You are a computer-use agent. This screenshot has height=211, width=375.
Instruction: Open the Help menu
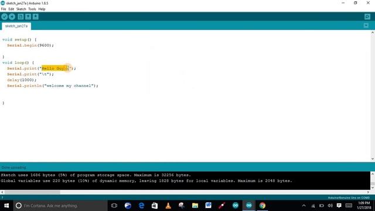click(x=42, y=9)
